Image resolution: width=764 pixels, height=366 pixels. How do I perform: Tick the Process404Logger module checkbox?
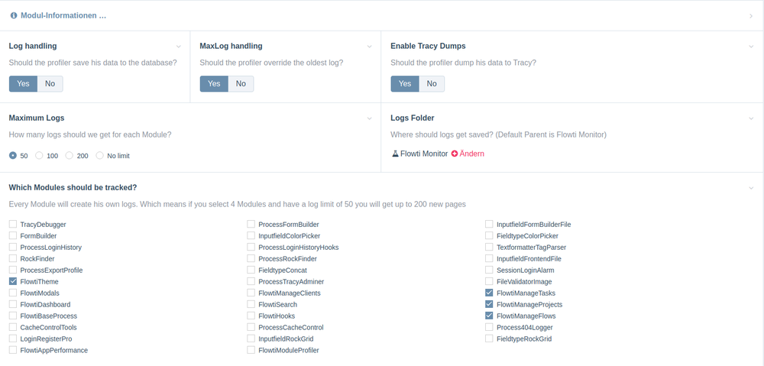coord(489,327)
